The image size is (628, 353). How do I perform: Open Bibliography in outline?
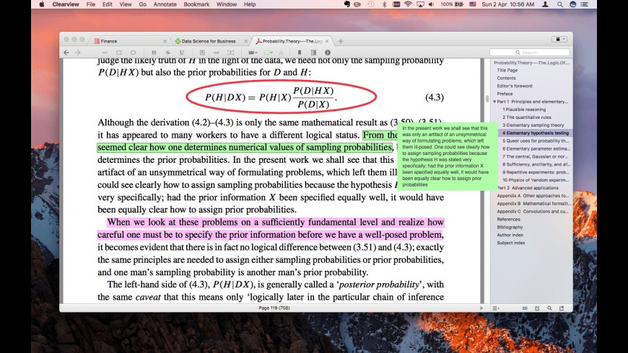[510, 227]
